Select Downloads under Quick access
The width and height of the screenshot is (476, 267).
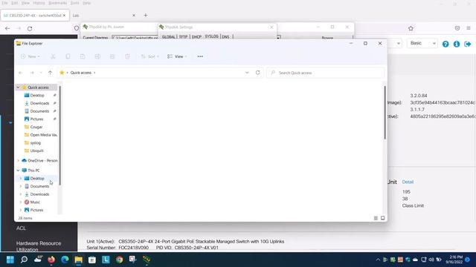[39, 103]
